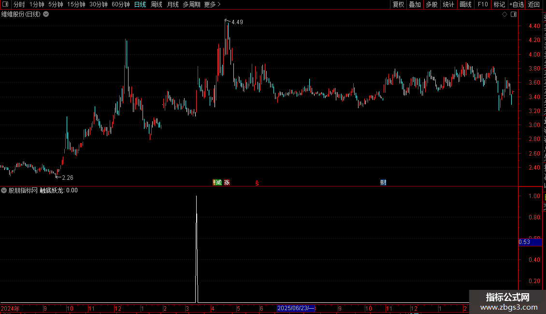Select the 15分钟 period tab

click(76, 4)
